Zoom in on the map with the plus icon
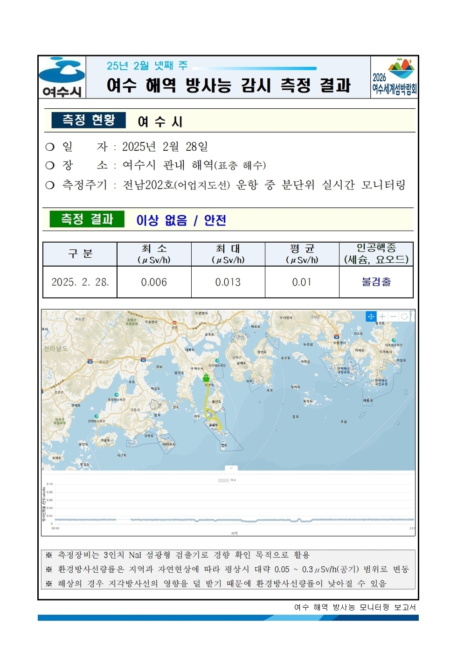Image resolution: width=457 pixels, height=647 pixels. point(382,316)
